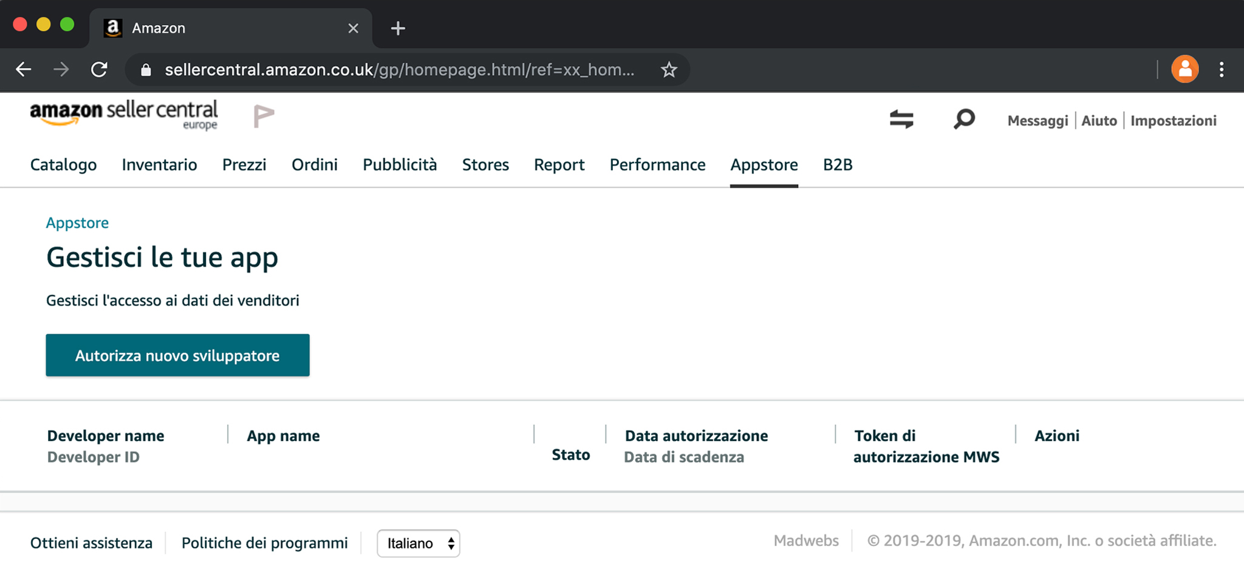Open Chrome's three-dot menu
Viewport: 1244px width, 577px height.
click(x=1221, y=70)
